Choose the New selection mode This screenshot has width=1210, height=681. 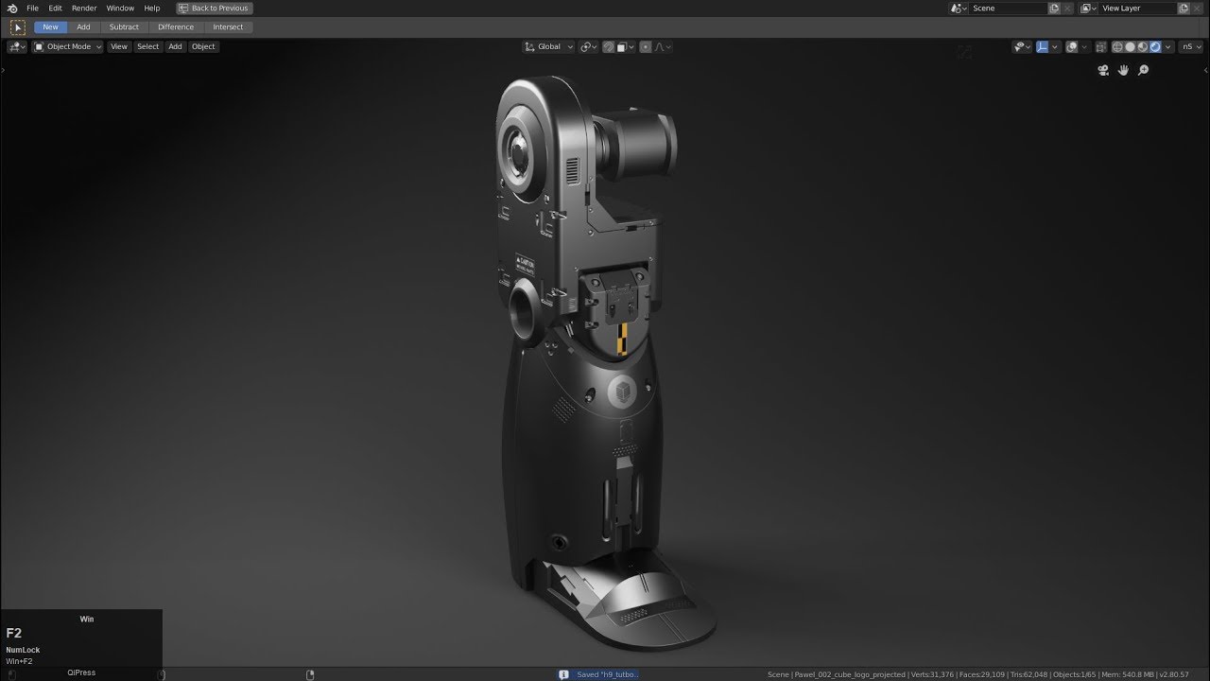pyautogui.click(x=50, y=27)
